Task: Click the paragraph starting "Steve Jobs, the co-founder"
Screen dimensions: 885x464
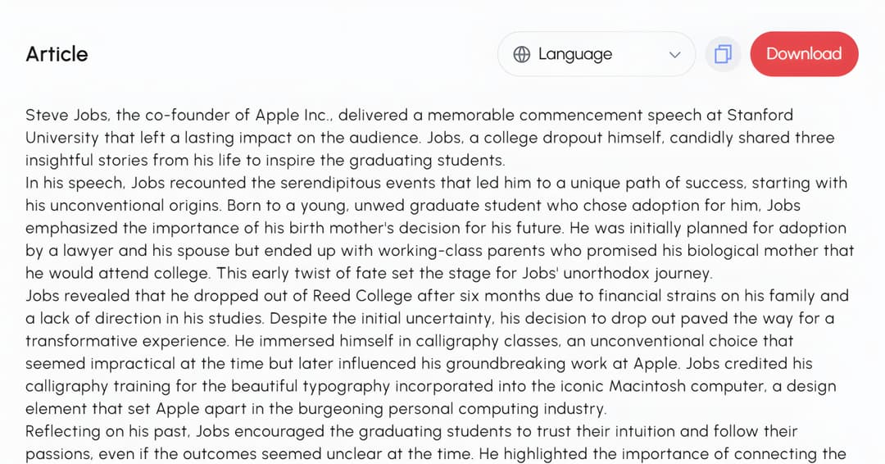Action: pyautogui.click(x=429, y=138)
